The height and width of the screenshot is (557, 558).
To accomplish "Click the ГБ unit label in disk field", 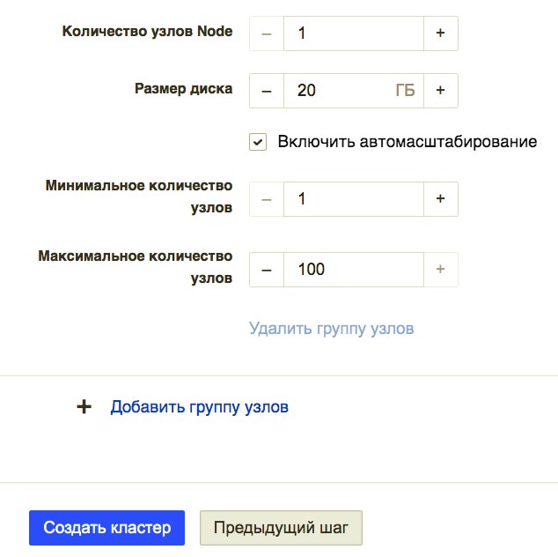I will [405, 90].
